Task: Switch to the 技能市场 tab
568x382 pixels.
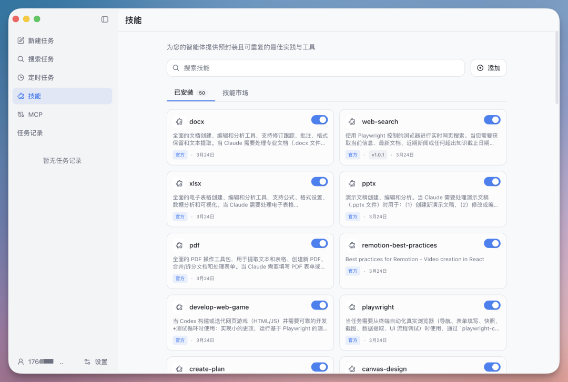Action: [x=235, y=92]
